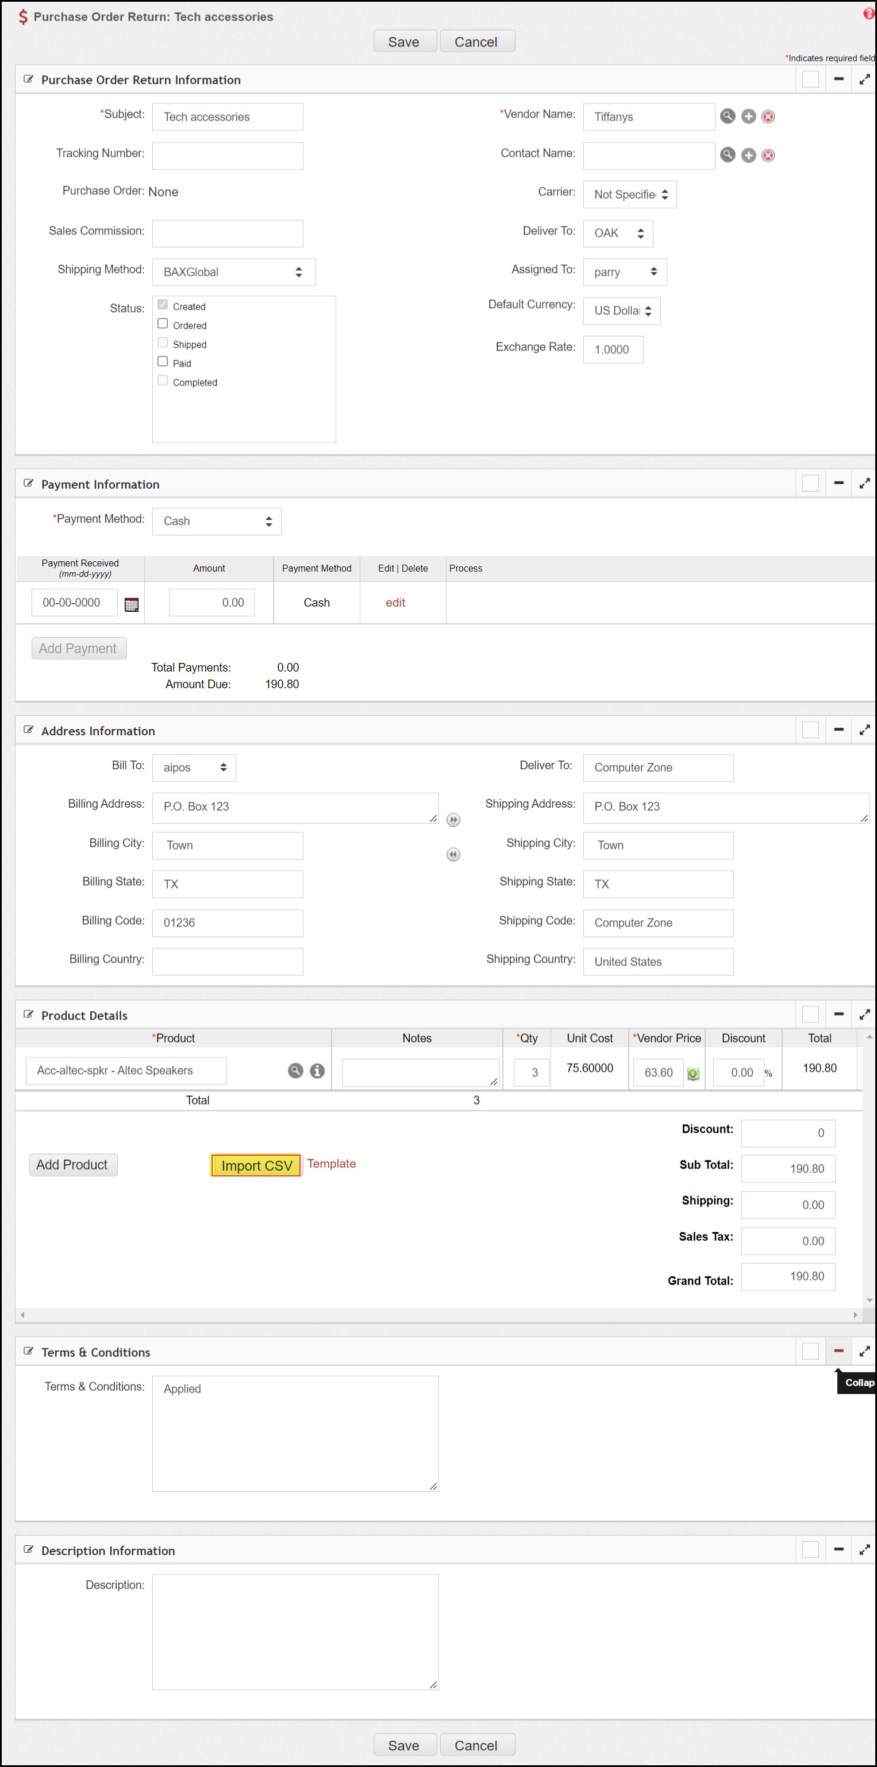Check the Shipped status checkbox
Image resolution: width=877 pixels, height=1767 pixels.
coord(163,342)
